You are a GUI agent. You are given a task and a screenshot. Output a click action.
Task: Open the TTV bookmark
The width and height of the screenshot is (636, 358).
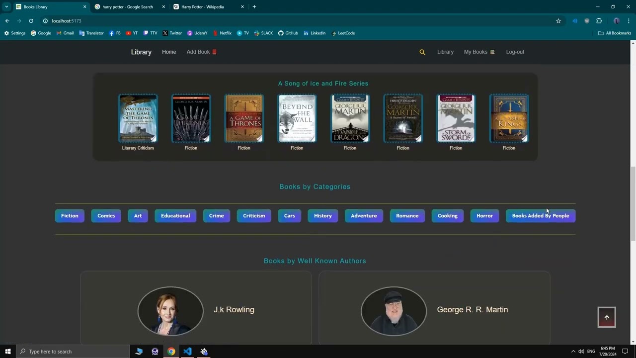(x=150, y=33)
